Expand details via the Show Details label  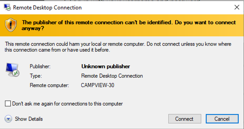(29, 119)
